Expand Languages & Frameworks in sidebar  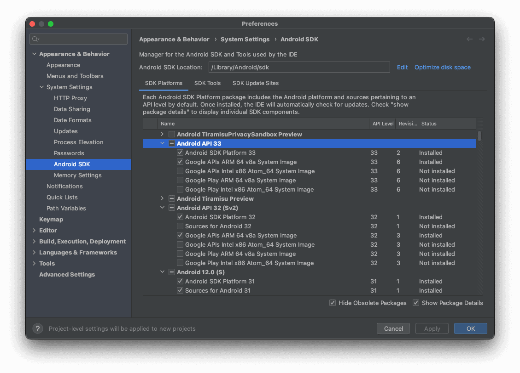coord(34,252)
